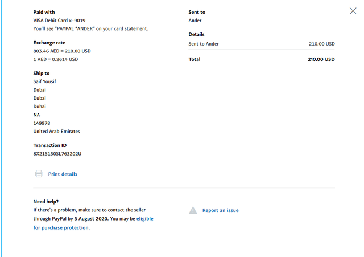Select the NA address line
The height and width of the screenshot is (257, 364).
(x=36, y=115)
